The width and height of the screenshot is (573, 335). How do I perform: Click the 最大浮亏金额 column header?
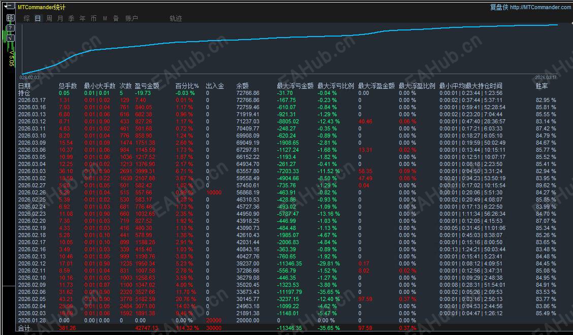(x=295, y=86)
